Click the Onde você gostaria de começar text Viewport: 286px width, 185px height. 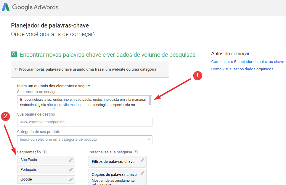[53, 34]
